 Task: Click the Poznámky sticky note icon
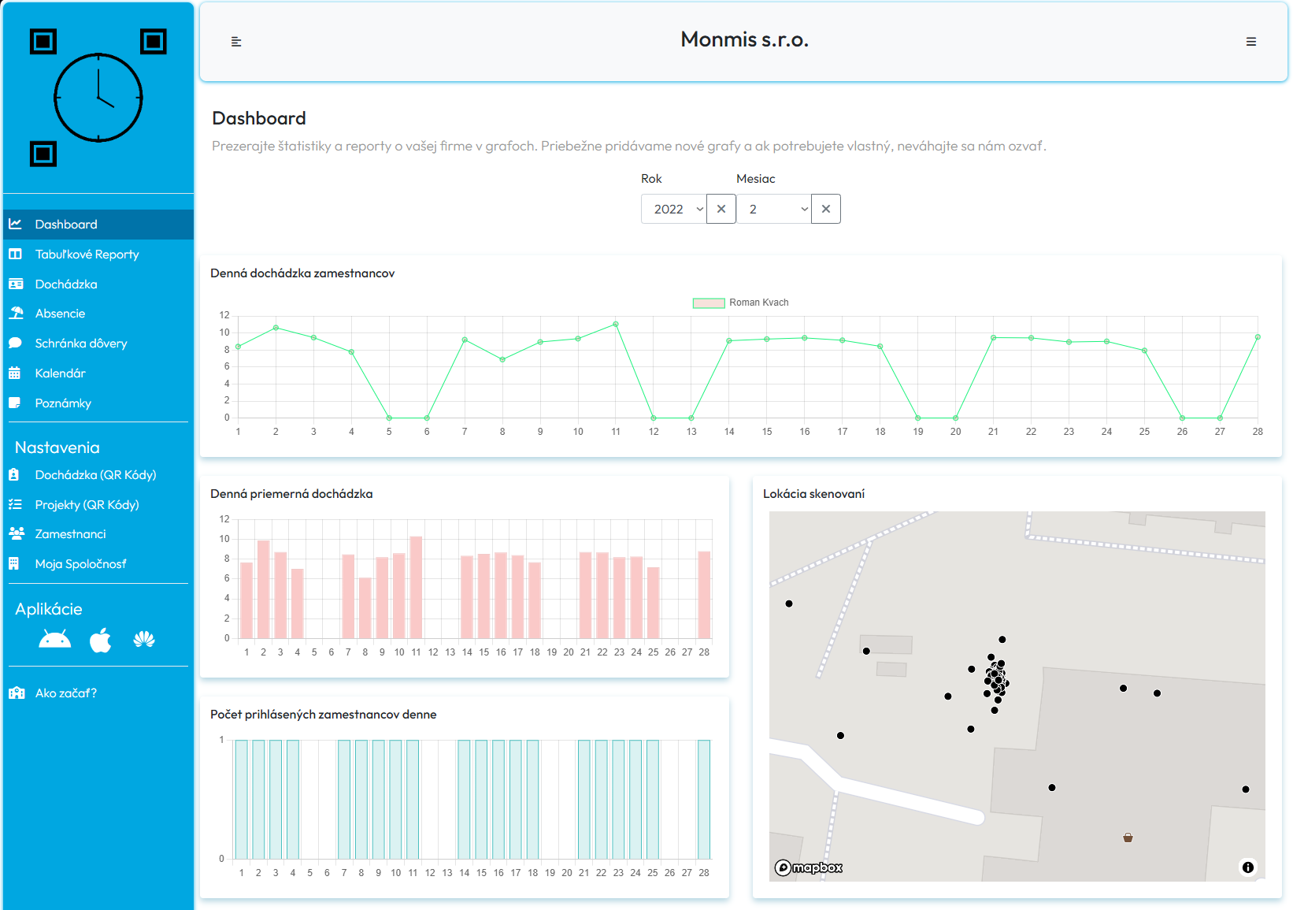click(x=14, y=403)
